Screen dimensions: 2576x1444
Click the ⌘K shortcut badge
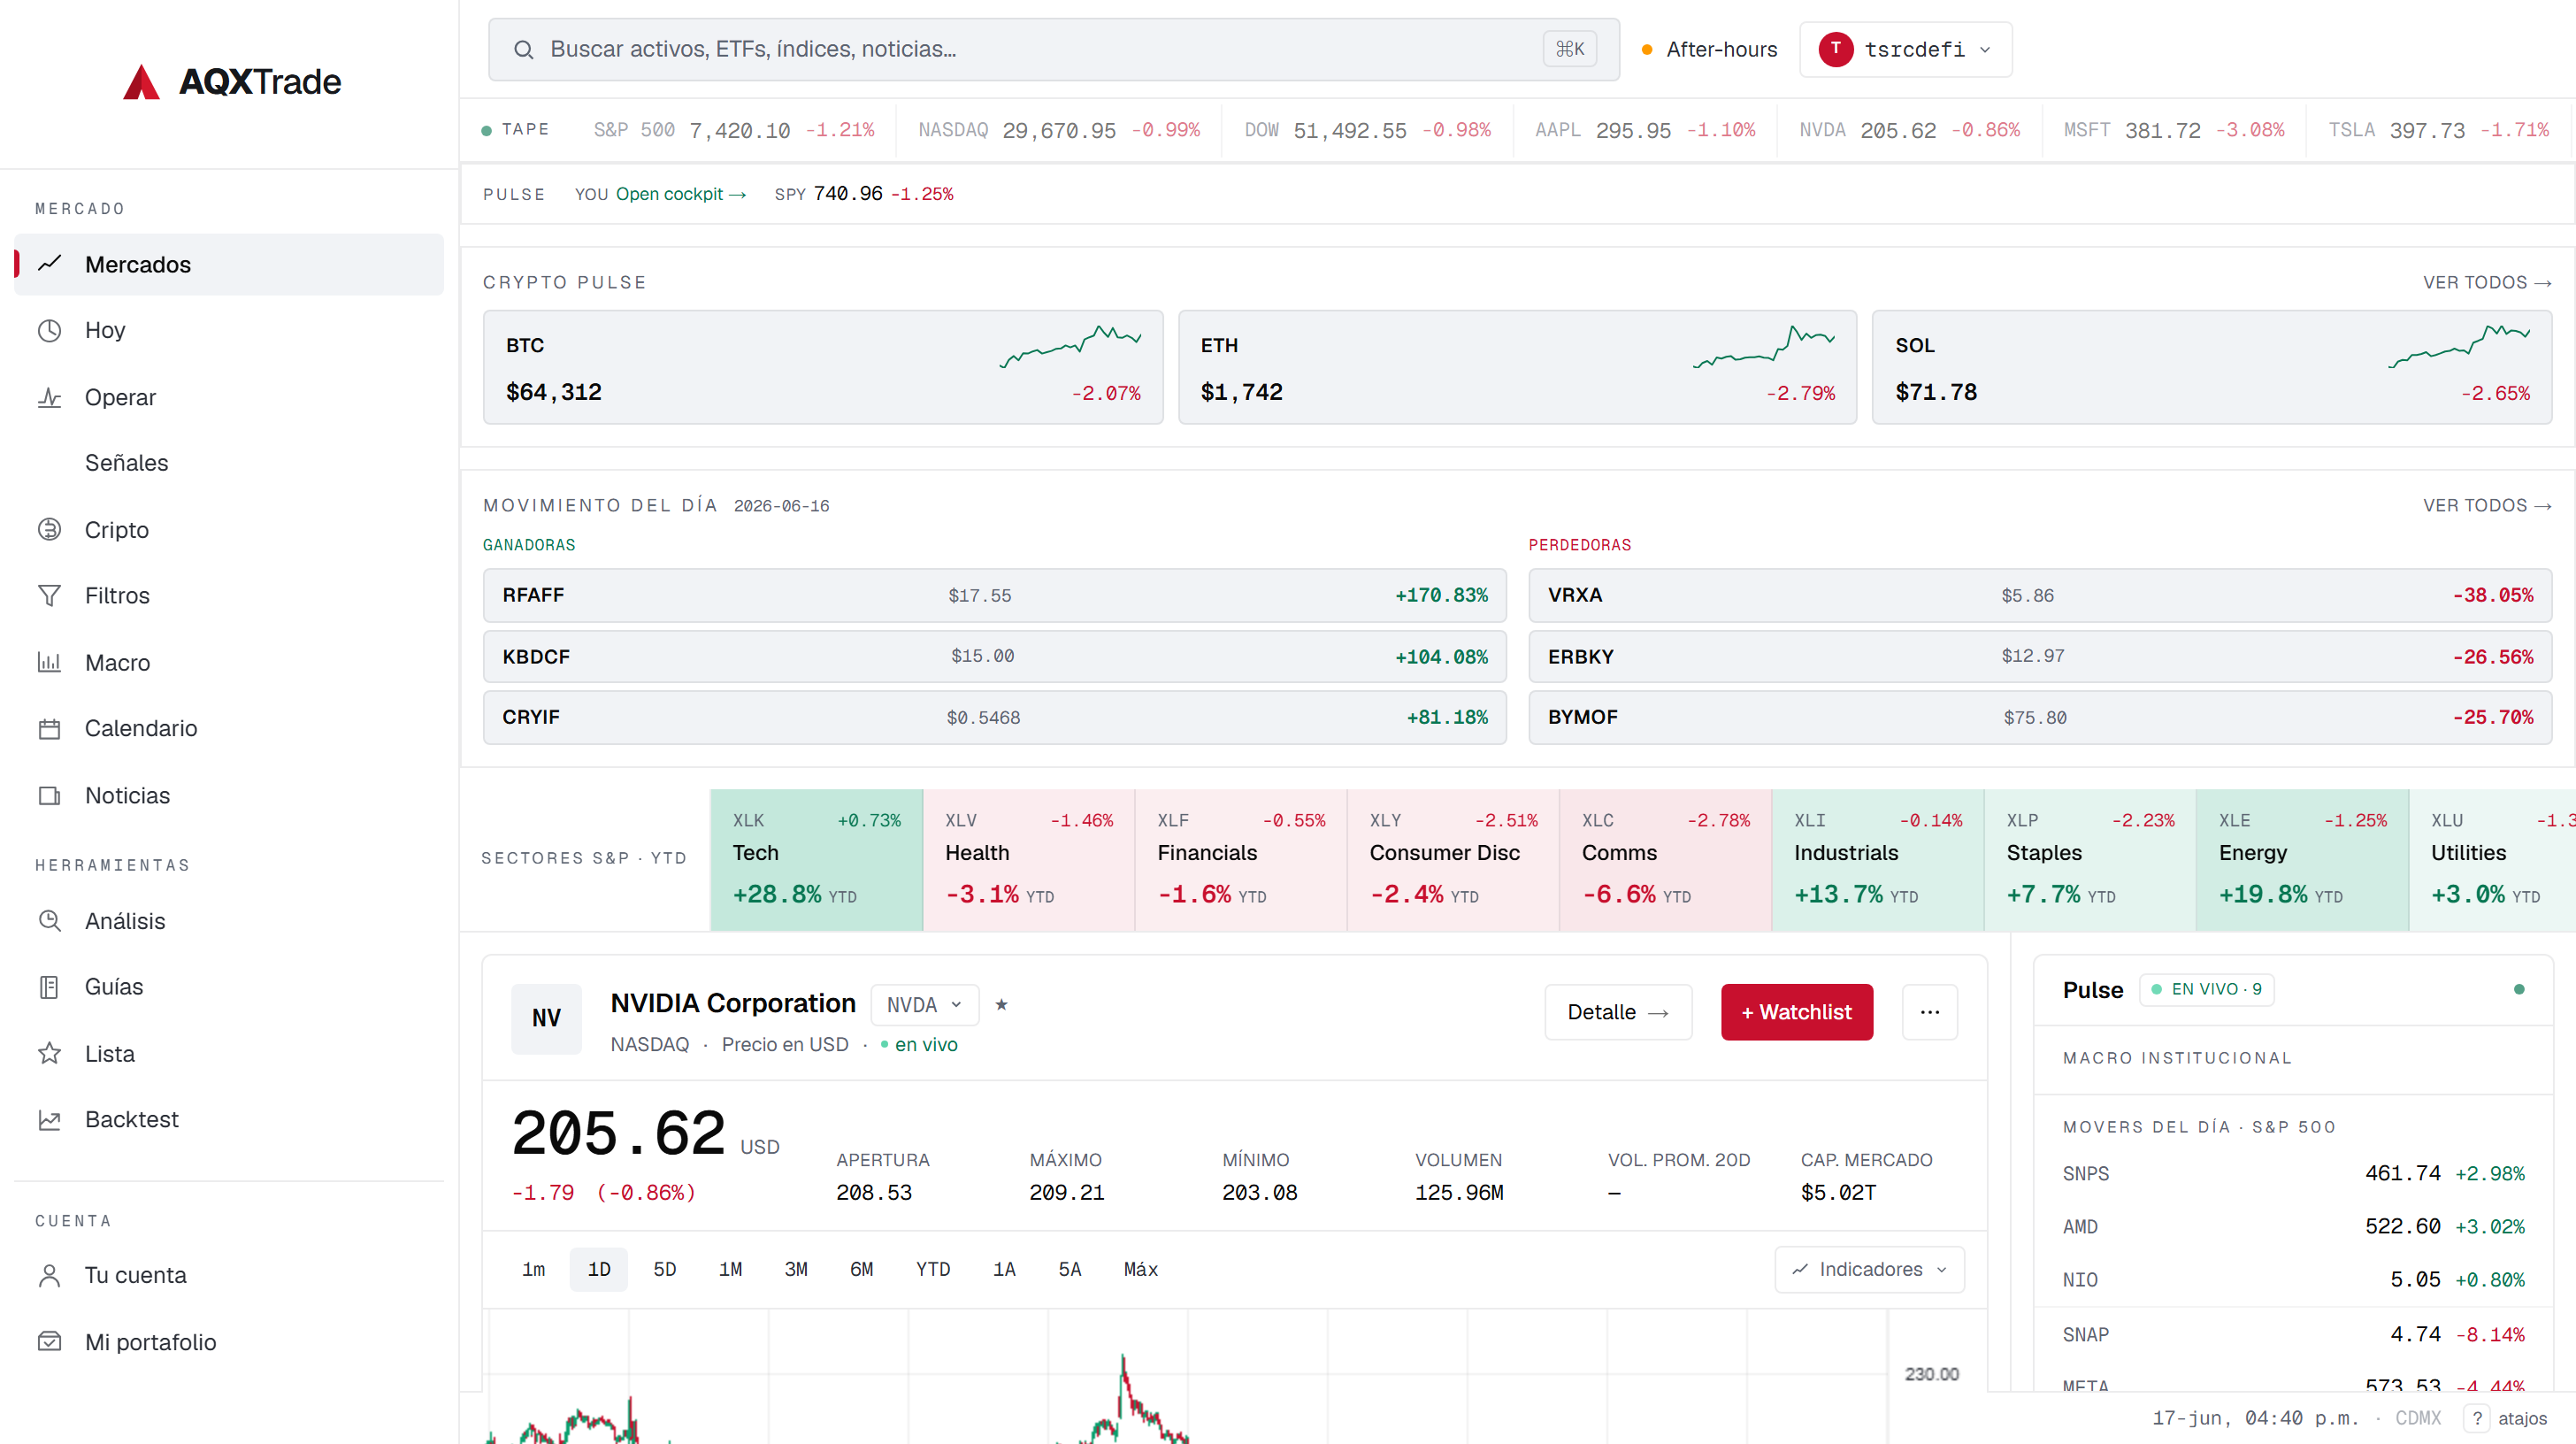click(x=1569, y=49)
